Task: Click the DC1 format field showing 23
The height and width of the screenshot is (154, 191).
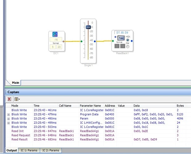Action: (59, 47)
